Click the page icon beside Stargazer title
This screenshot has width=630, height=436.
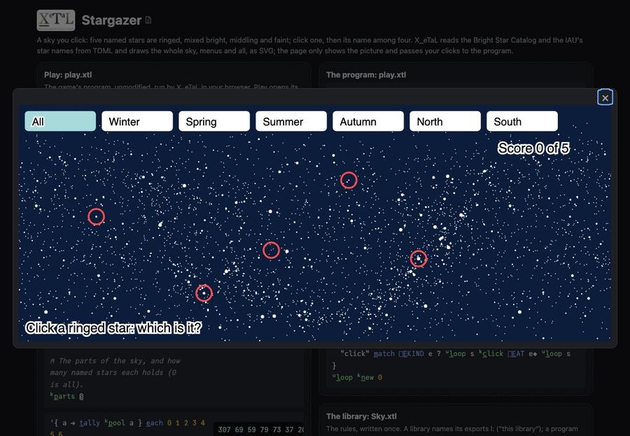click(148, 20)
